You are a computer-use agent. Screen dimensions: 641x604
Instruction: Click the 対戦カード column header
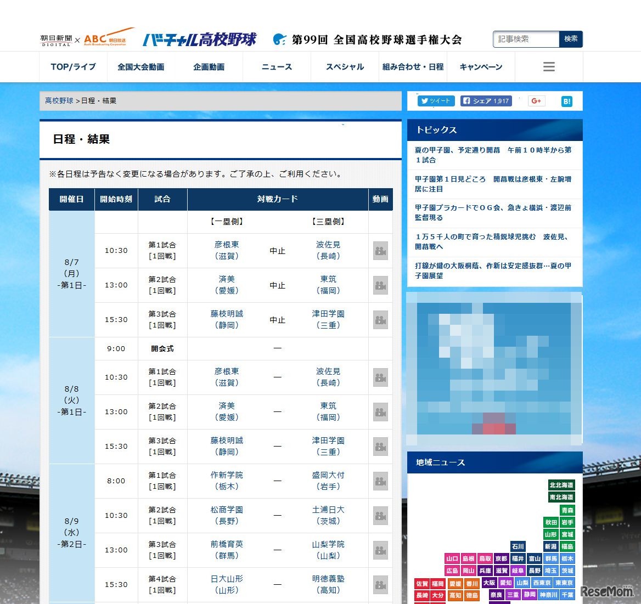(x=278, y=199)
